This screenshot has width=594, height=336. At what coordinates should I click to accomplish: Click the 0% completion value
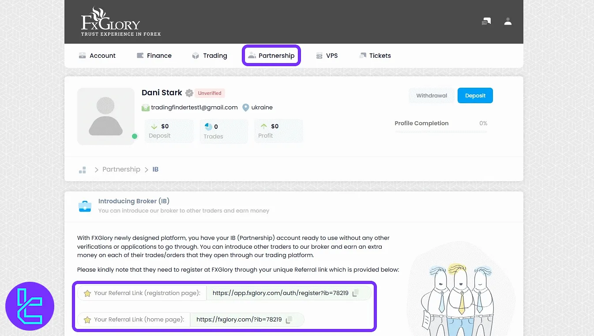click(483, 123)
